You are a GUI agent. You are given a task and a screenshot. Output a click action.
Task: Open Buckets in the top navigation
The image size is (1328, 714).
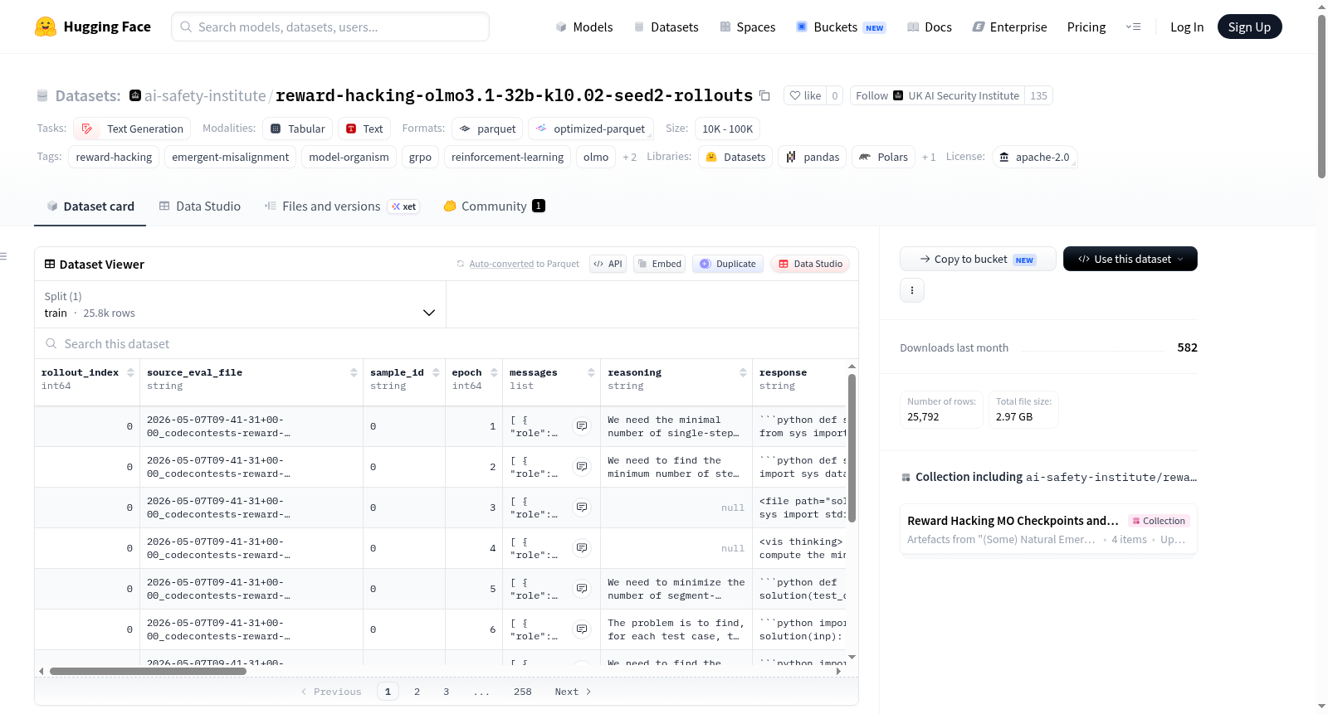coord(841,27)
